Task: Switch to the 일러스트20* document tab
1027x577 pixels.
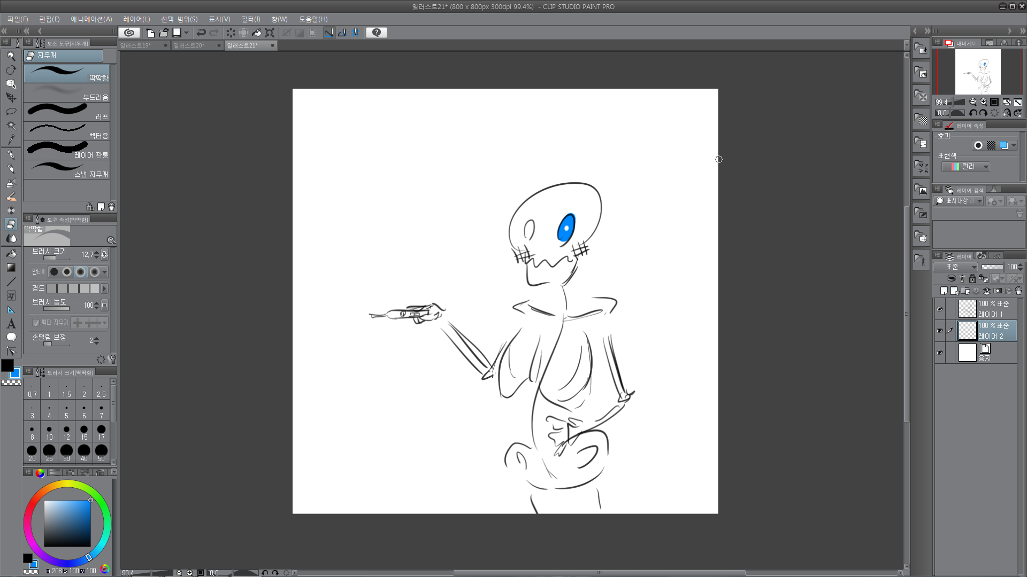Action: tap(197, 45)
